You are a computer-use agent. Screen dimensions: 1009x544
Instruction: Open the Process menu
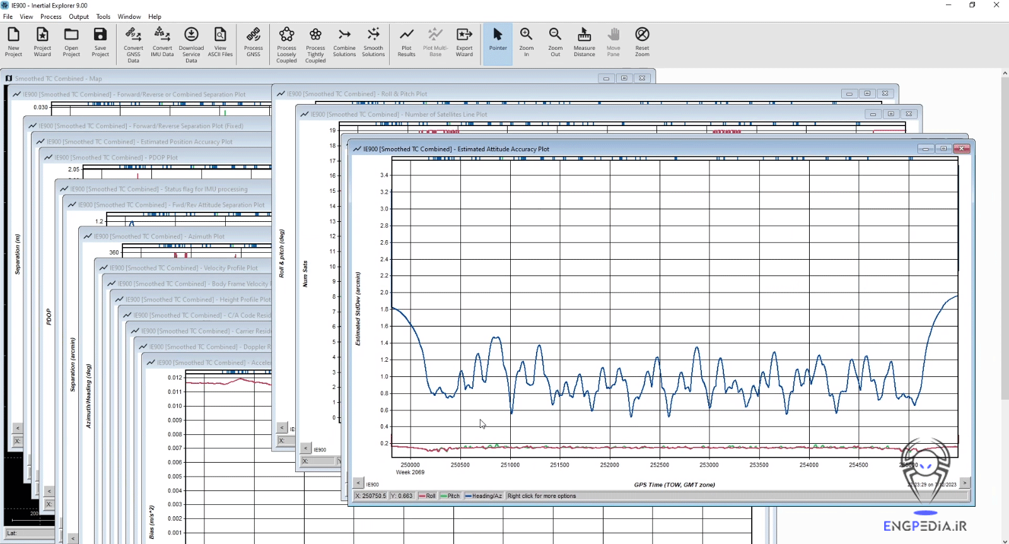[51, 16]
